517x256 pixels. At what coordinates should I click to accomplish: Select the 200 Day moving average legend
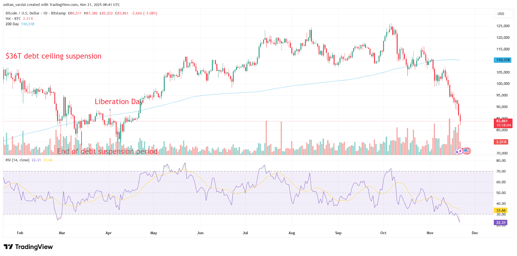pos(12,24)
